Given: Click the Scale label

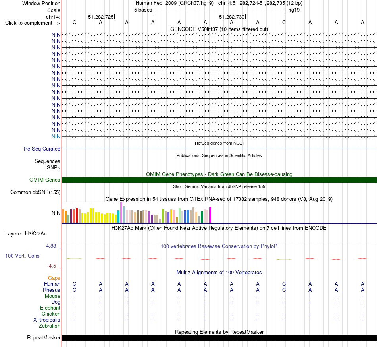Looking at the screenshot, I should point(54,10).
